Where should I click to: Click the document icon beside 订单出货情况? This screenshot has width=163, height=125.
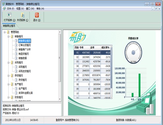pos(16,45)
